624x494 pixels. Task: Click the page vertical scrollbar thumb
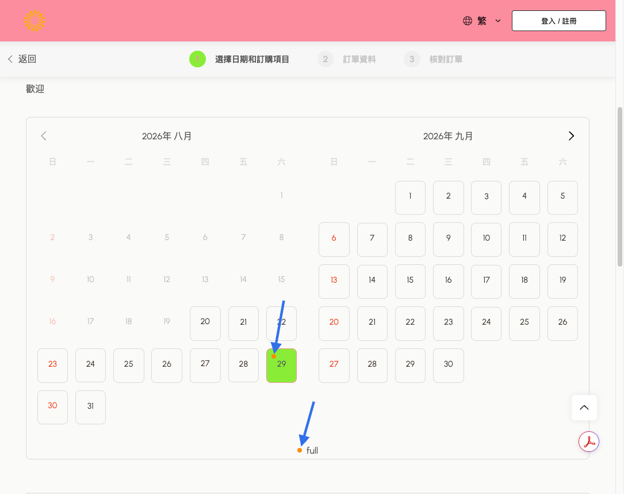(619, 187)
